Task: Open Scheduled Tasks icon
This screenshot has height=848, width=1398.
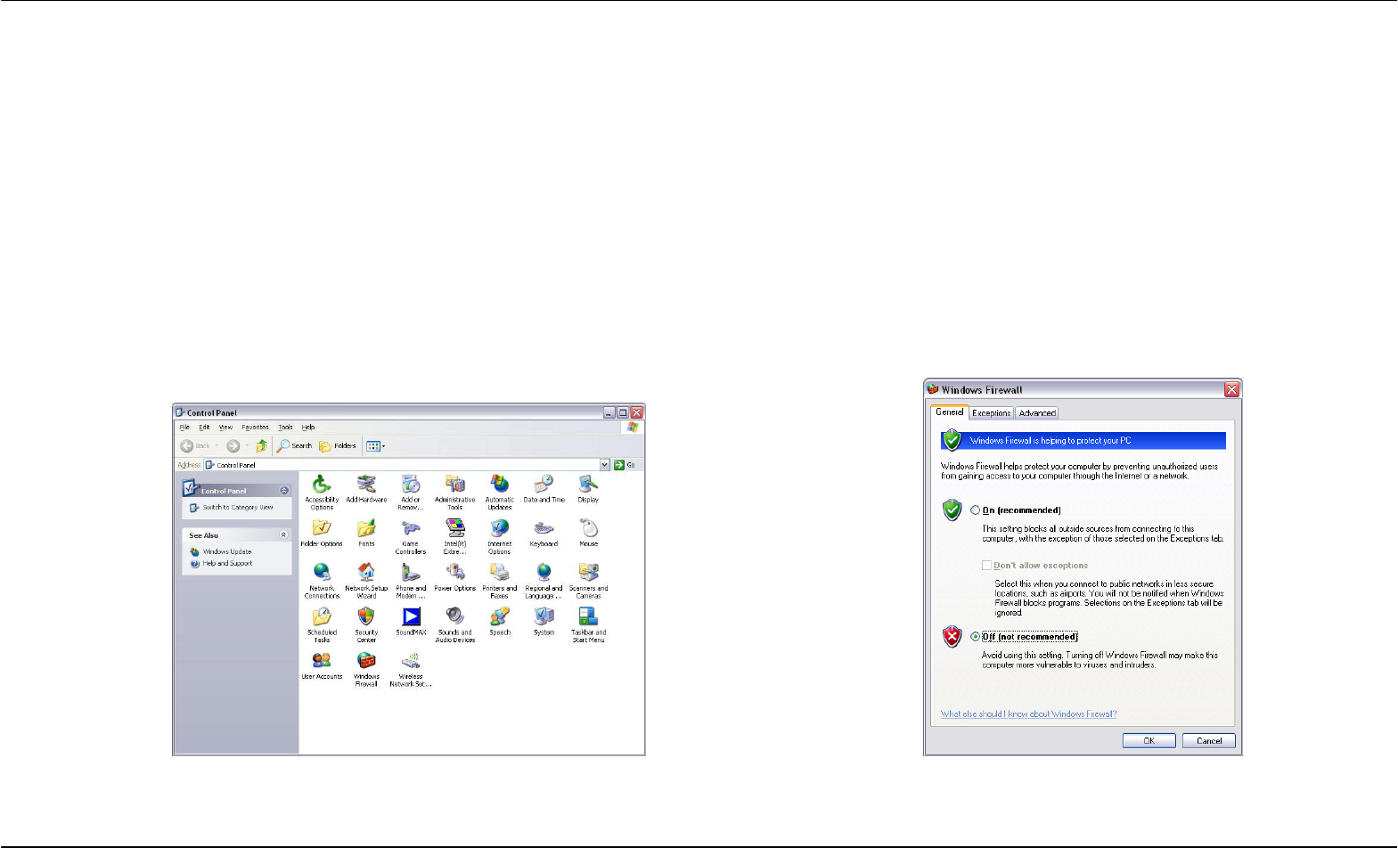Action: click(322, 624)
